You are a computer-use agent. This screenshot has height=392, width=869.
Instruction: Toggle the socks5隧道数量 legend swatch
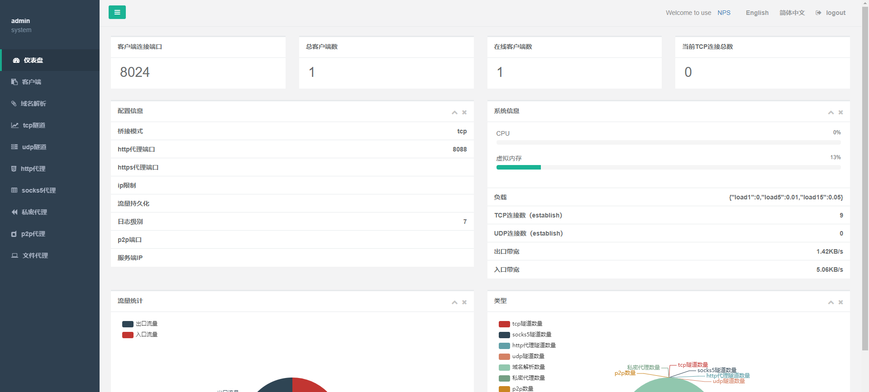504,335
